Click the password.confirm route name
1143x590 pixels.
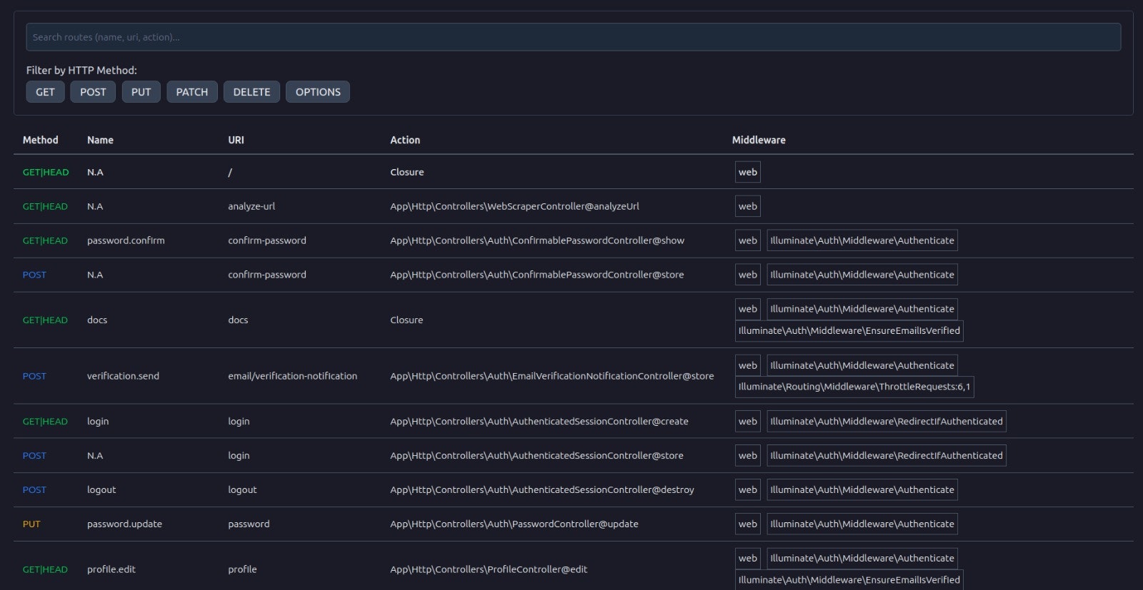(x=126, y=240)
